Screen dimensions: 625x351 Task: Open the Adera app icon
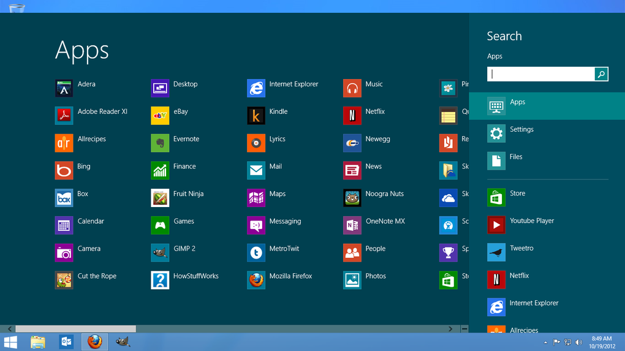64,88
